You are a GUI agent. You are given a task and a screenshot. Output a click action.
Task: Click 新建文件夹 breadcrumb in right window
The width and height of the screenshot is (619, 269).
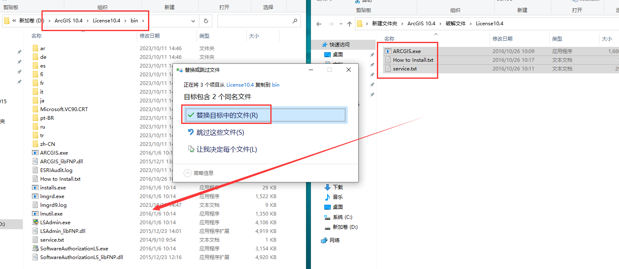pyautogui.click(x=384, y=24)
